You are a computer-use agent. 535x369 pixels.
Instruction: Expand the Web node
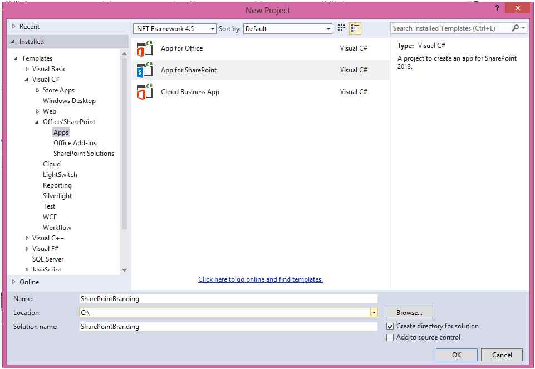[x=37, y=111]
